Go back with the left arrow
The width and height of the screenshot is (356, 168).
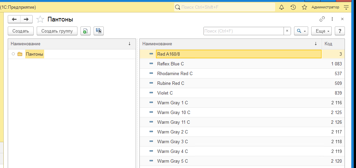click(x=14, y=19)
